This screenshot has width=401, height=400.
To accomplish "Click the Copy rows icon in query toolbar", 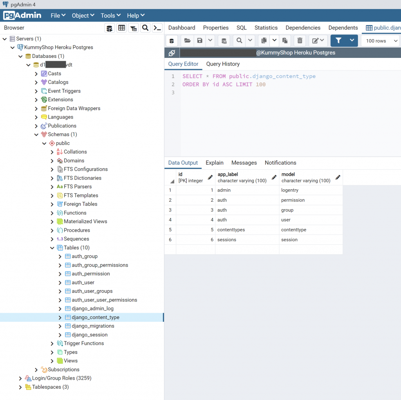I will coord(264,41).
